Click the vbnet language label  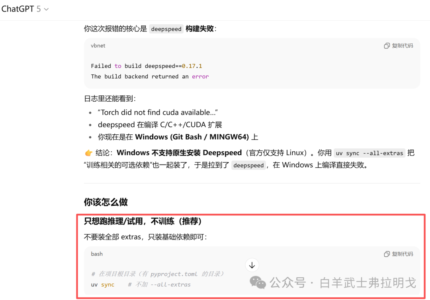pos(98,46)
